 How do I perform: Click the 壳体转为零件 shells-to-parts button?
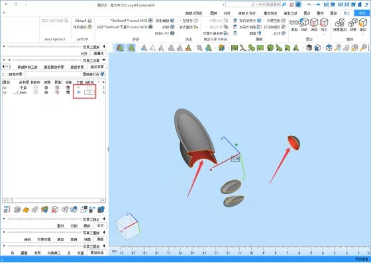point(215,33)
